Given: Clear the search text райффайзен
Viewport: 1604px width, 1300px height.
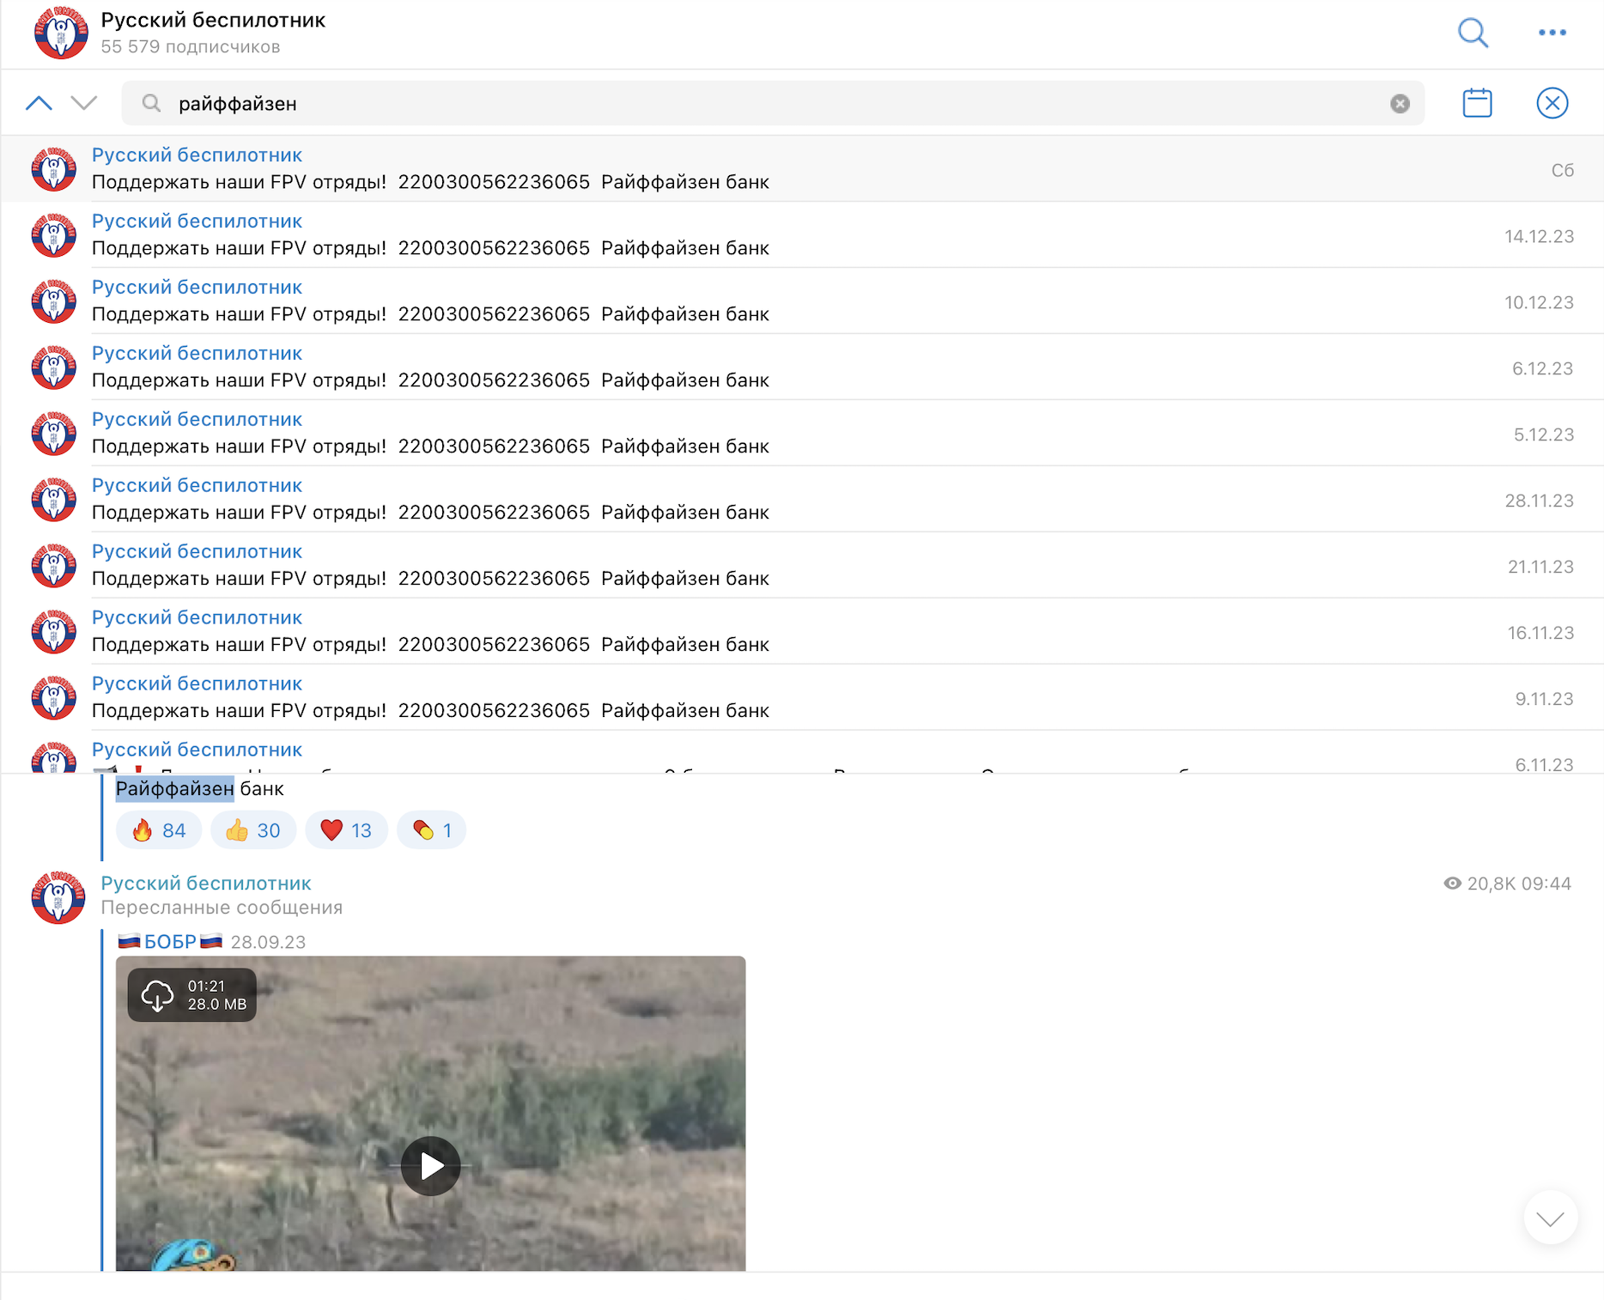Looking at the screenshot, I should click(x=1400, y=104).
